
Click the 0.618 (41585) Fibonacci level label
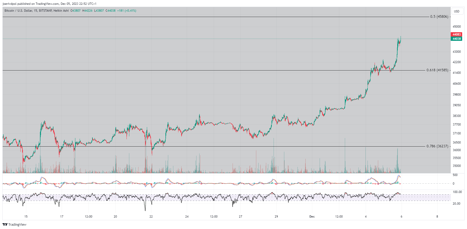tap(437, 70)
